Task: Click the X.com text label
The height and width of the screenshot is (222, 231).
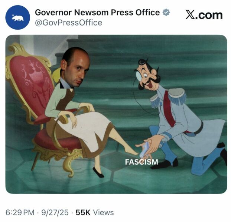Action: point(204,15)
